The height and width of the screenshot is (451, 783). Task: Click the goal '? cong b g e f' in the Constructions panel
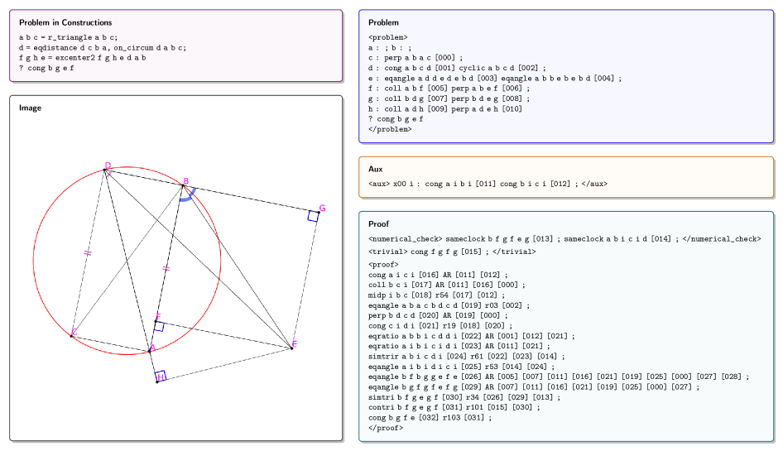point(46,69)
